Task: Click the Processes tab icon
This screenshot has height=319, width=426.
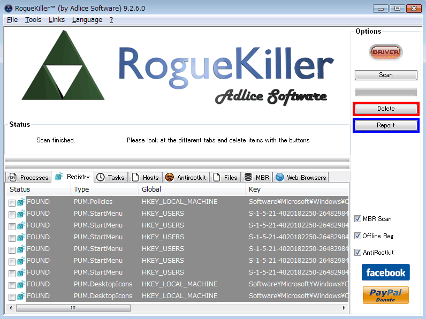Action: [12, 177]
